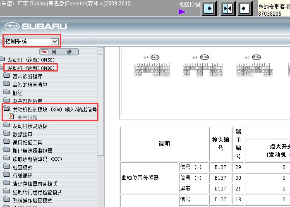
Task: Open the 概述 folder
Action: point(17,93)
